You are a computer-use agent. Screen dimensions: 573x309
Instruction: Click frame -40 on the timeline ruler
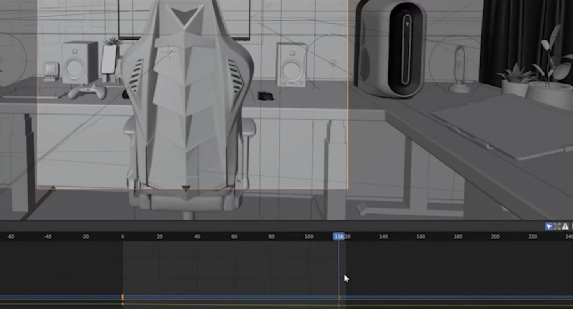[48, 236]
